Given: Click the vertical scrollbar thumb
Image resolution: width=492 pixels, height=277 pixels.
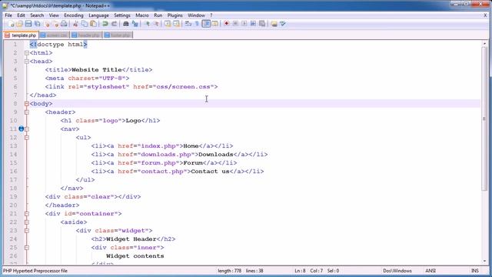Looking at the screenshot, I should point(484,118).
